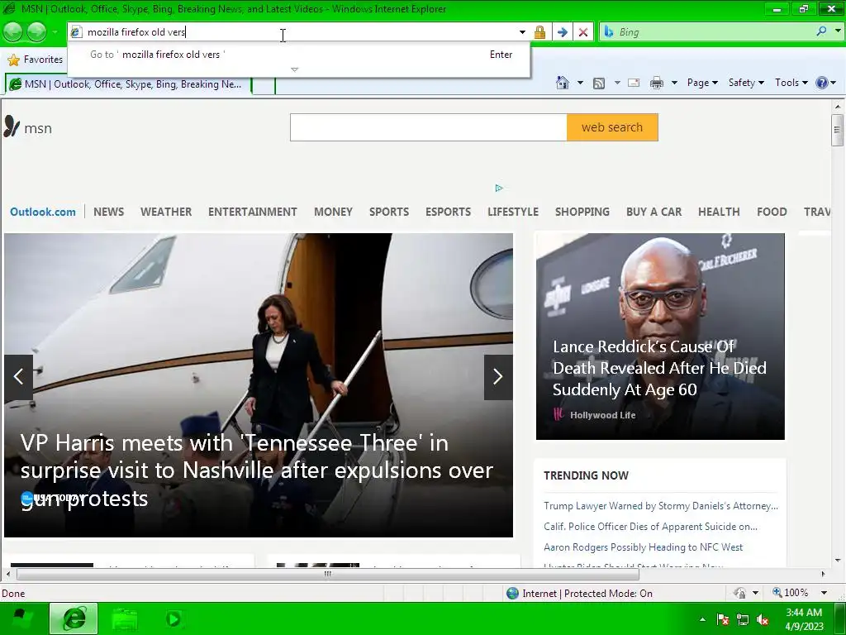Open Windows Explorer folder taskbar icon

pyautogui.click(x=125, y=618)
